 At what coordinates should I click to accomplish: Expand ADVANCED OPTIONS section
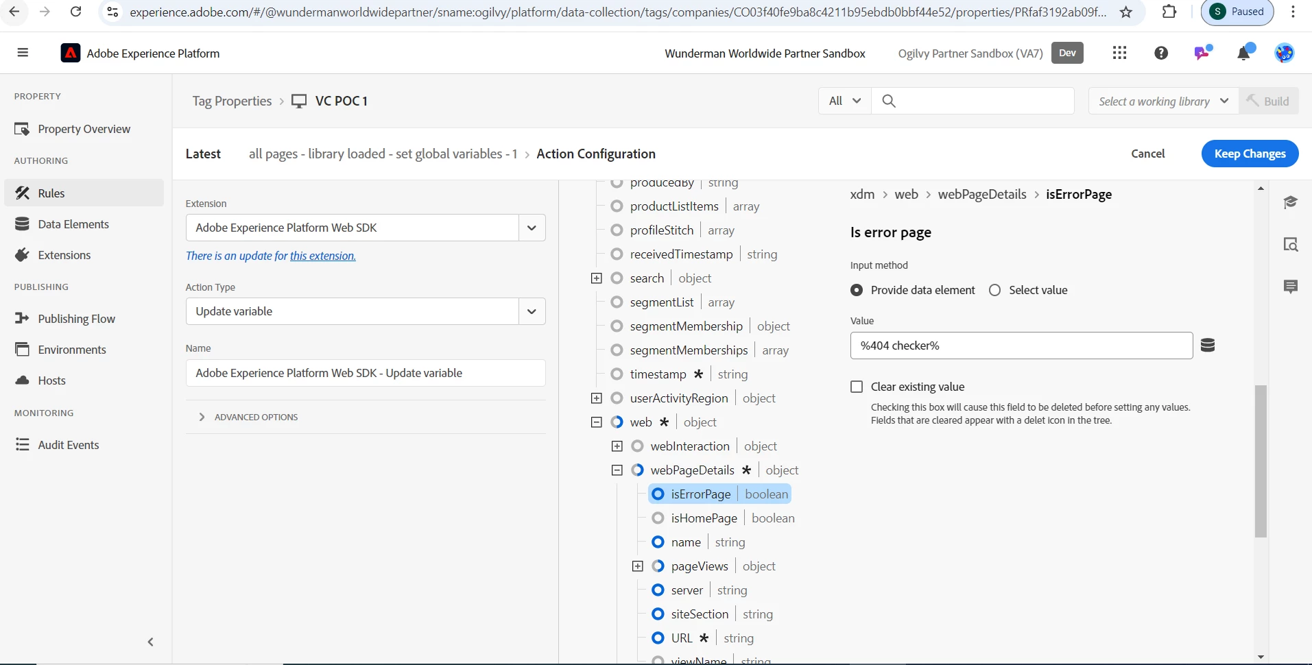[248, 417]
